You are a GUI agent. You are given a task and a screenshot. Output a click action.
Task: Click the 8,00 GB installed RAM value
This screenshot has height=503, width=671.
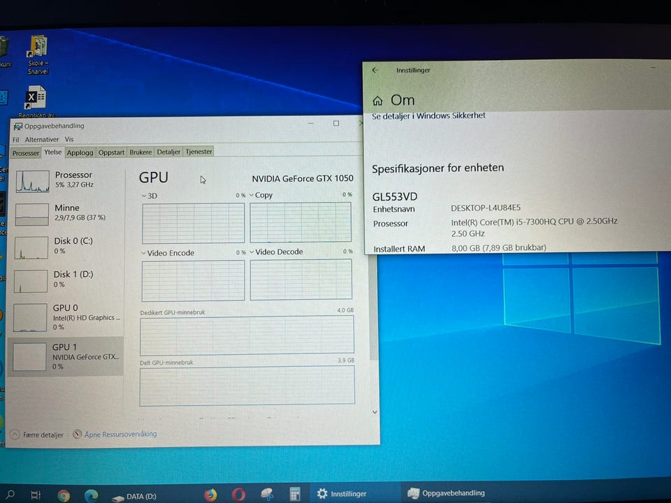[498, 247]
